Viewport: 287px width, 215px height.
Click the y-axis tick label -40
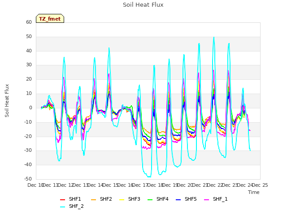pyautogui.click(x=28, y=165)
